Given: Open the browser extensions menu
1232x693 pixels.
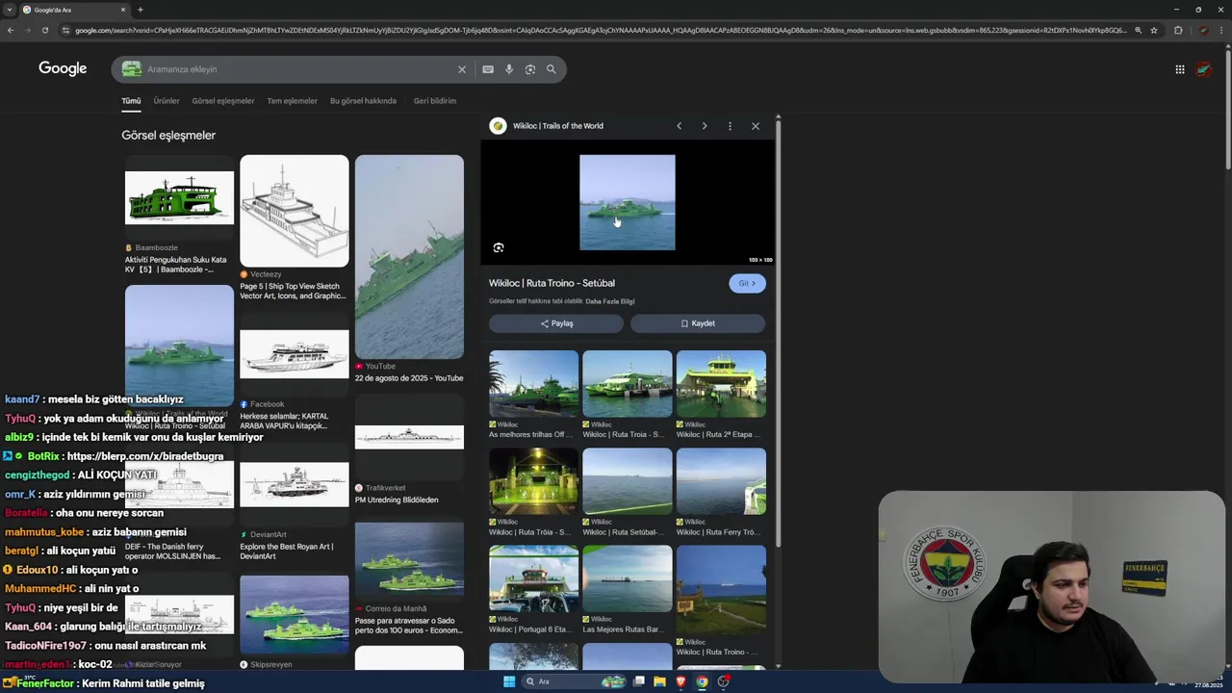Looking at the screenshot, I should click(x=1178, y=30).
